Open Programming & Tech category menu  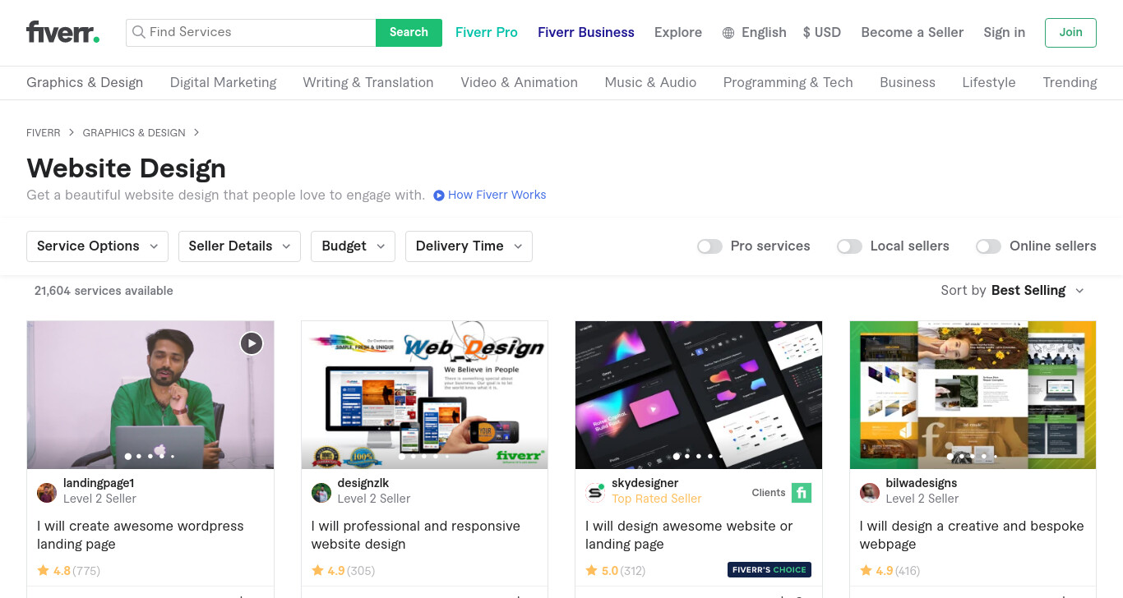point(788,82)
